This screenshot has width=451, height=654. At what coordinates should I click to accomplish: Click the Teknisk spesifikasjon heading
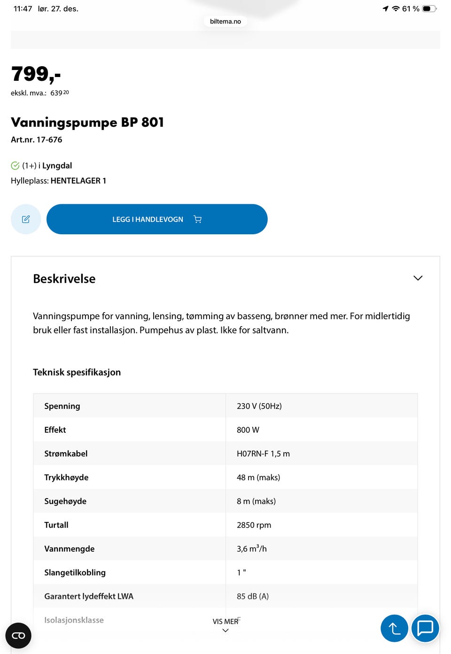[77, 372]
